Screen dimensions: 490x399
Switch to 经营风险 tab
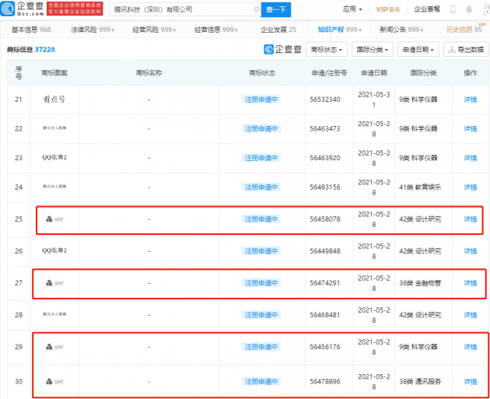click(x=154, y=30)
